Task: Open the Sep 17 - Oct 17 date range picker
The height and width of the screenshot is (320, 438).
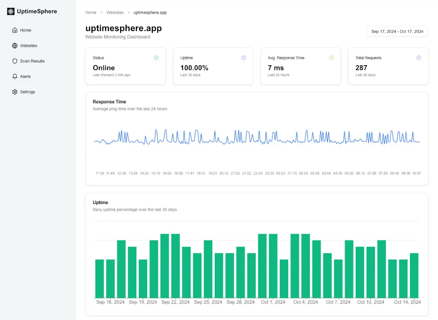Action: [x=397, y=31]
